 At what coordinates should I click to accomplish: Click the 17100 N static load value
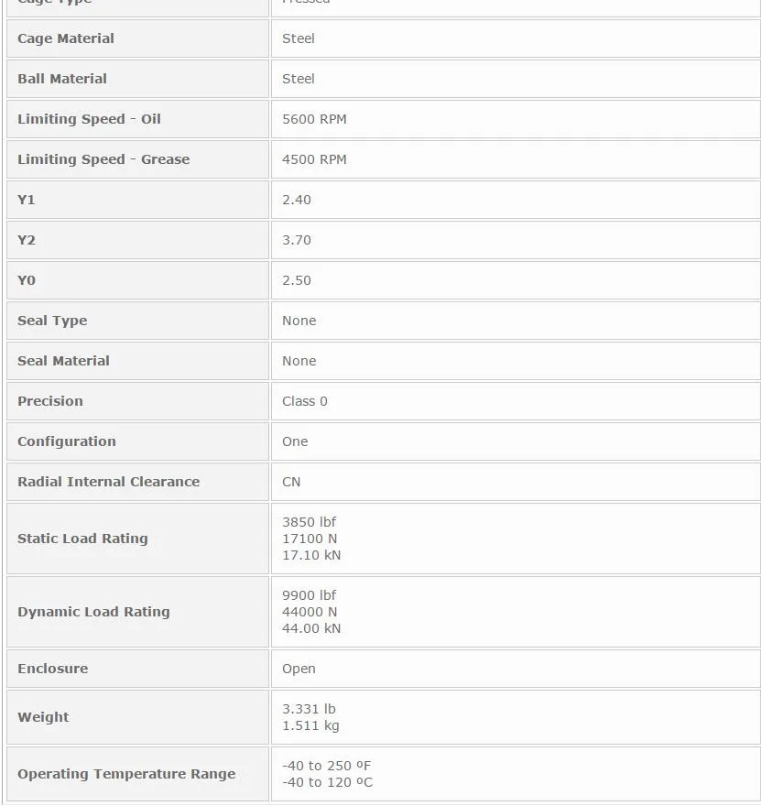coord(310,539)
